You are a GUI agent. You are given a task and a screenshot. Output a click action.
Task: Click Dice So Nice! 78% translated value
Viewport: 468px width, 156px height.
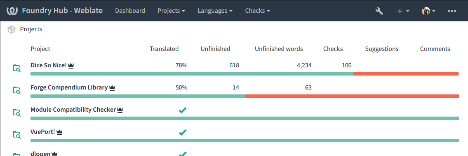tap(181, 65)
